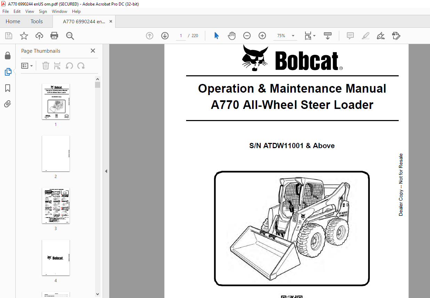Click the 'Page Thumbnails' panel title
The height and width of the screenshot is (298, 430).
[x=41, y=51]
